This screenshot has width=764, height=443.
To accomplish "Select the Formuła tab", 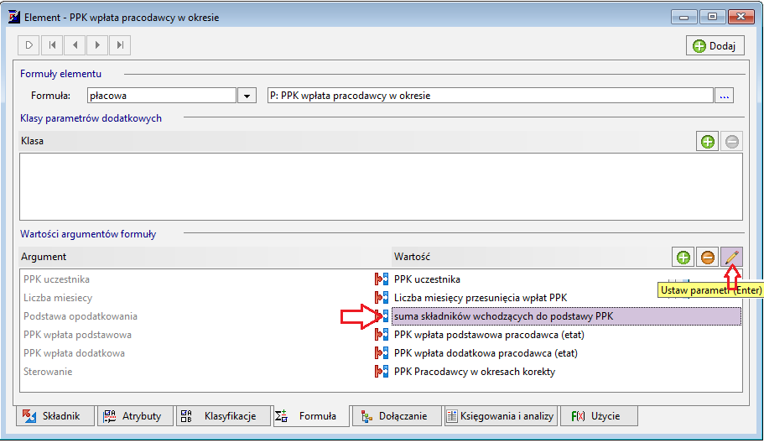I will point(311,416).
